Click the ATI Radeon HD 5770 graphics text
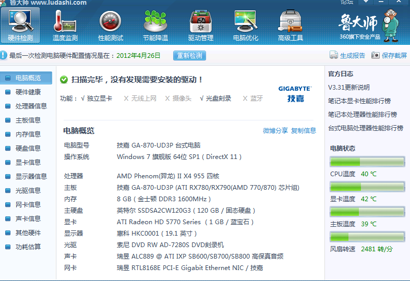Screen dimensions: 410x281 click(x=185, y=222)
